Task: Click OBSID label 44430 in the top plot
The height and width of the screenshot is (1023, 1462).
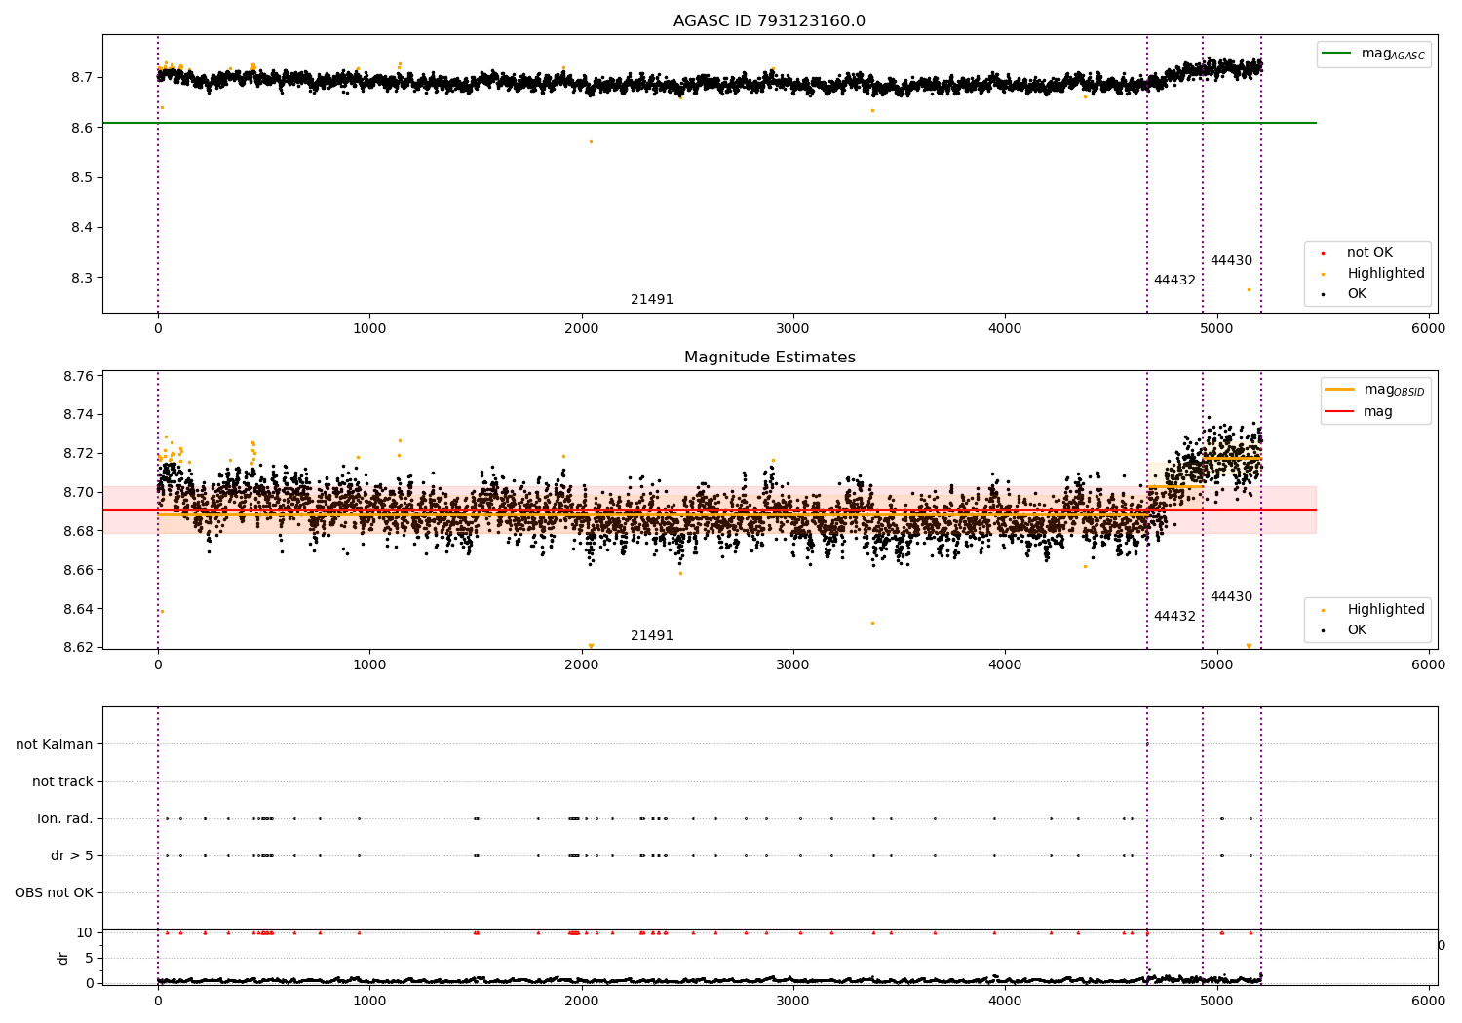Action: coord(1231,261)
